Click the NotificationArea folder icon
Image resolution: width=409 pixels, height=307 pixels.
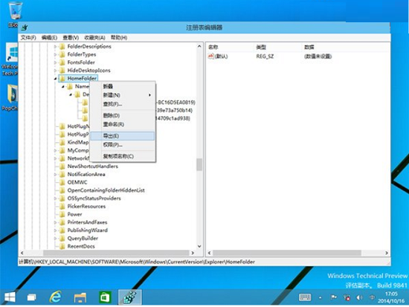coord(62,174)
